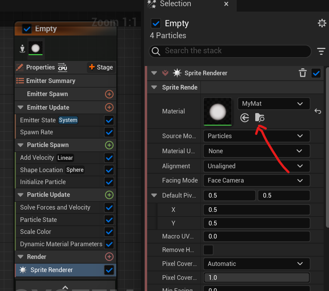Uncheck Sprite Renderer enabled in Selection header
This screenshot has height=291, width=329.
tap(316, 73)
